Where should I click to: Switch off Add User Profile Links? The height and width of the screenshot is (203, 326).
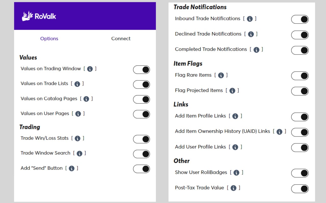coord(300,148)
